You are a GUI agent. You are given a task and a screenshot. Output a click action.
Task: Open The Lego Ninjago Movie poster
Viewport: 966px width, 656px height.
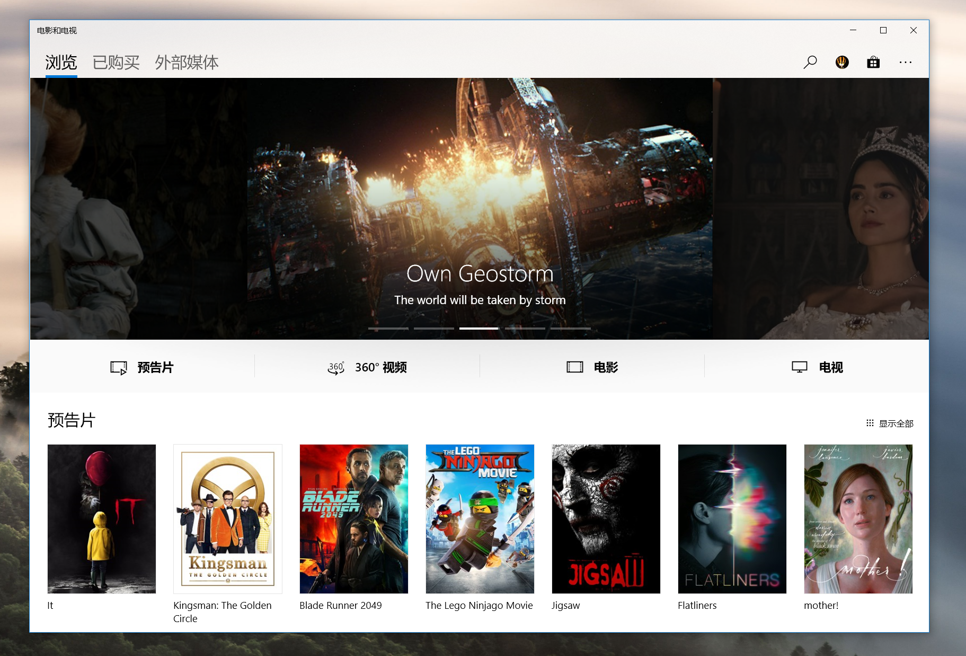click(480, 519)
